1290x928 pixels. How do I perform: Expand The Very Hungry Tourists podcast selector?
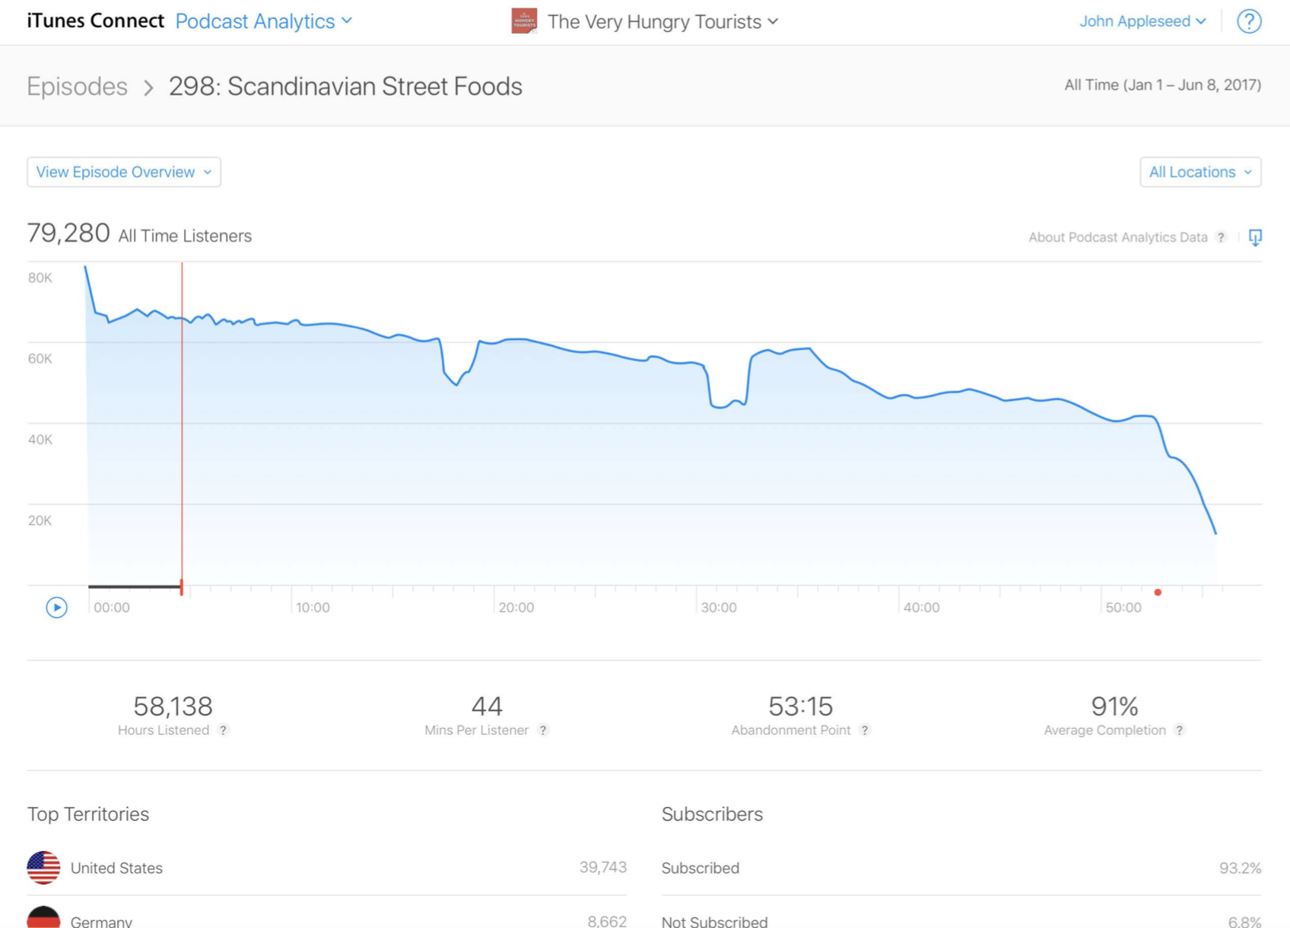coord(662,21)
